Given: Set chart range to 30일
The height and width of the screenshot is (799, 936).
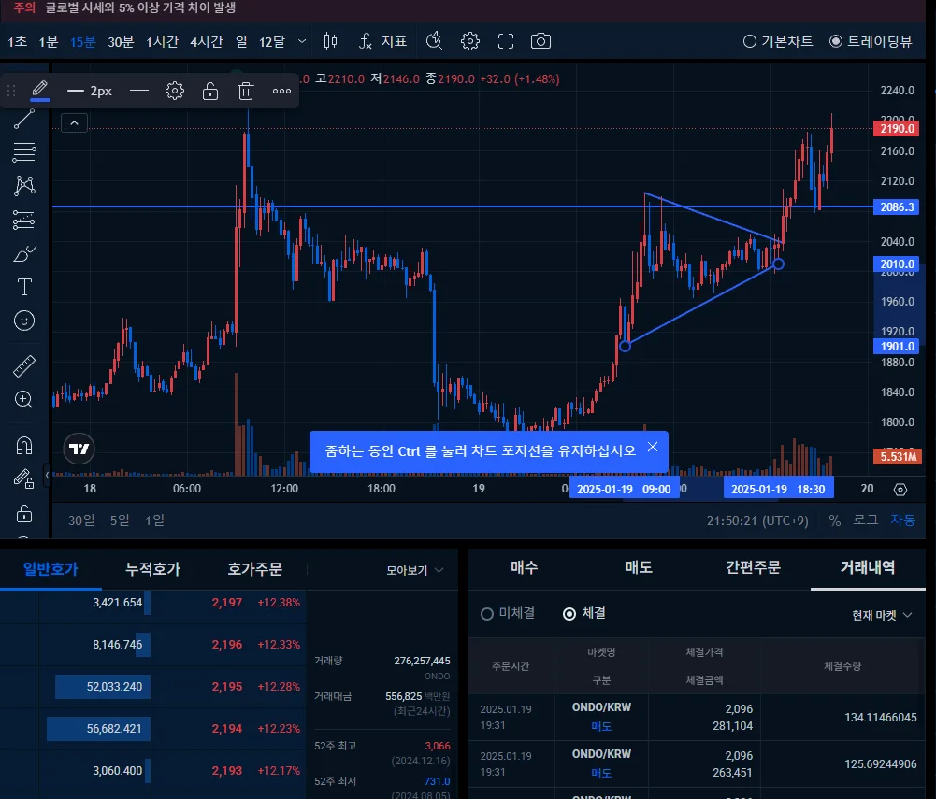Looking at the screenshot, I should (81, 521).
